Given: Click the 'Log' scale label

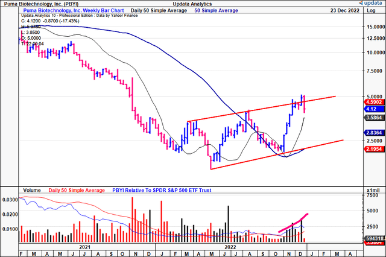Looking at the screenshot, I should tap(371, 11).
